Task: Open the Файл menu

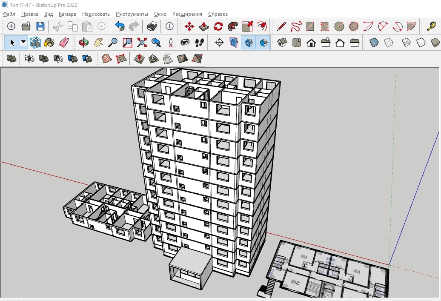Action: tap(9, 14)
